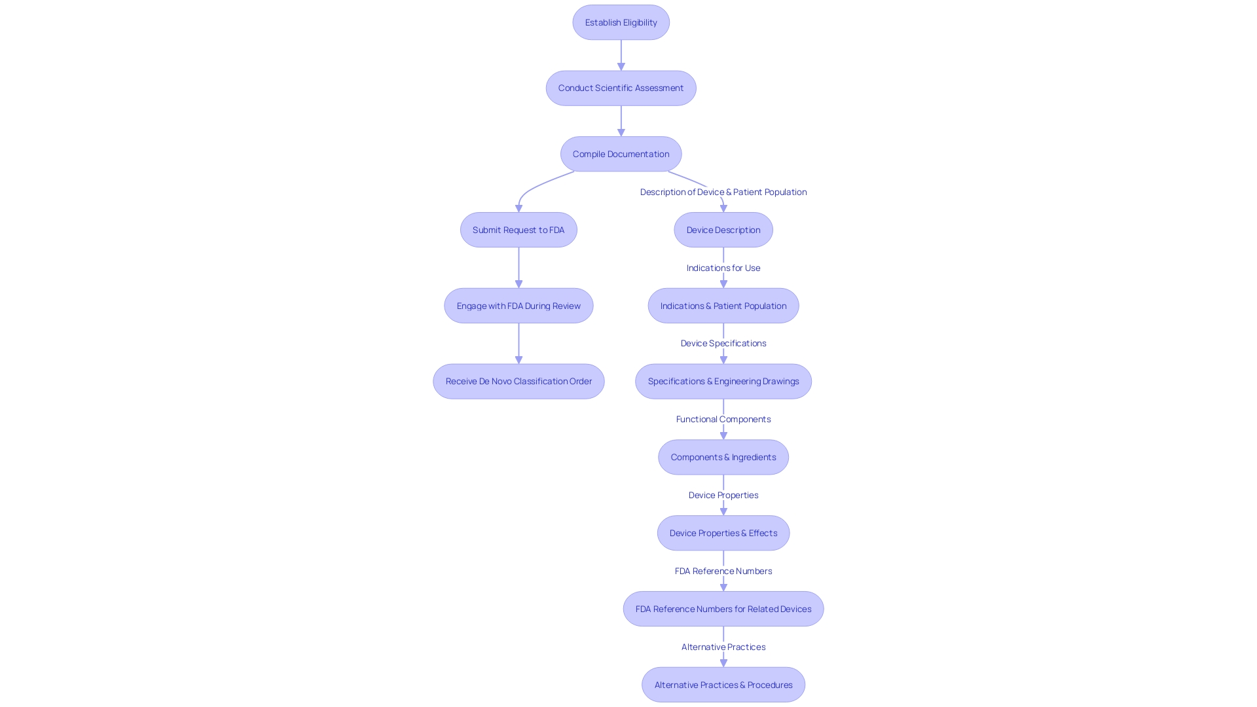This screenshot has width=1257, height=707.
Task: Select the Receive De Novo Classification Order node
Action: tap(518, 381)
